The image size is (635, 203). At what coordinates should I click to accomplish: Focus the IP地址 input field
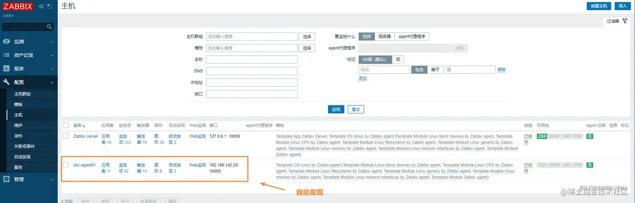(252, 82)
